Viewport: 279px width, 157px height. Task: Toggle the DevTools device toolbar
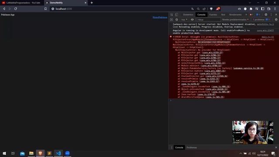click(x=176, y=14)
